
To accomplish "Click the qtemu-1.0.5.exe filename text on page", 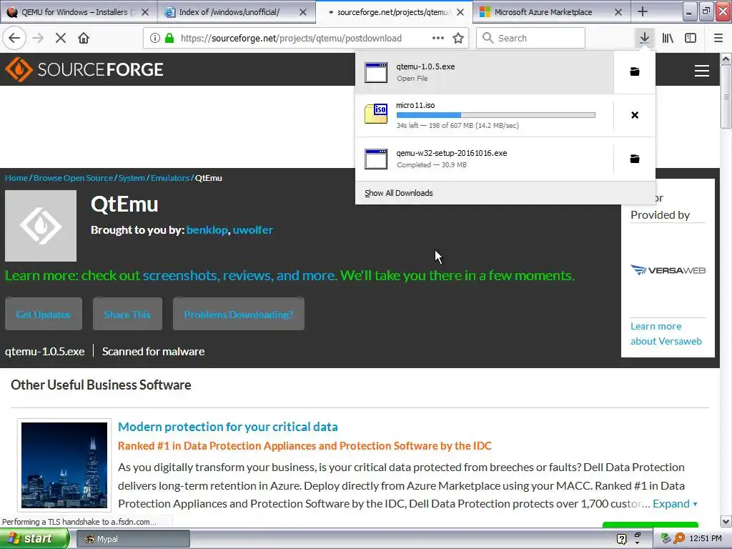I will coord(45,352).
